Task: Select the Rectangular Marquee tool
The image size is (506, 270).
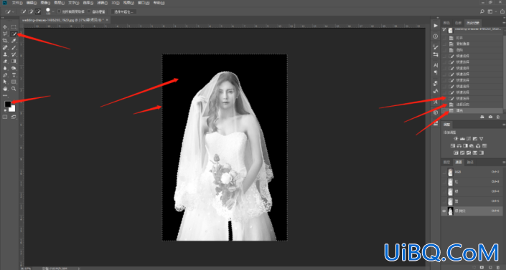Action: [14, 27]
